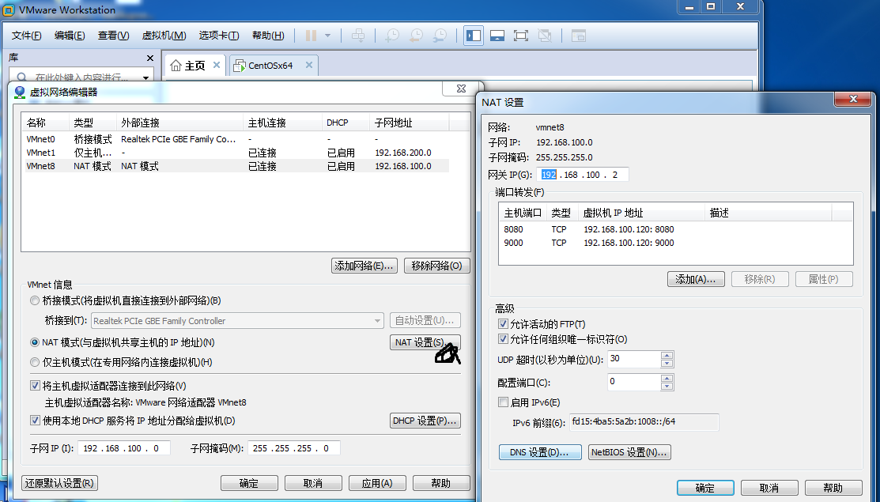
Task: Click 取消 in the NAT 设置 dialog
Action: click(769, 488)
